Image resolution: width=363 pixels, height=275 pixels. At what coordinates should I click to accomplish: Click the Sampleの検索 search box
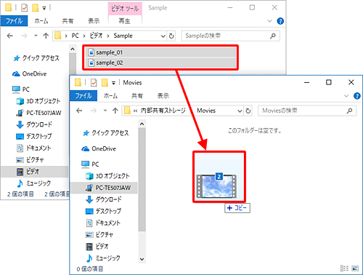pyautogui.click(x=231, y=36)
